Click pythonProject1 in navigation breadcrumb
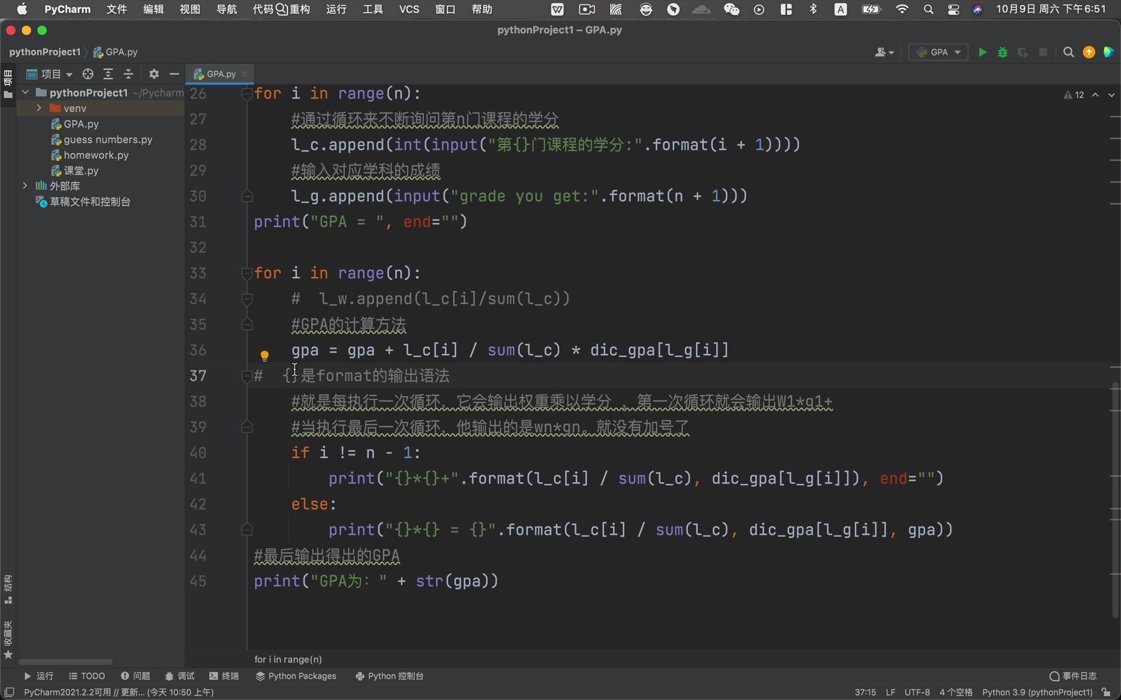This screenshot has height=700, width=1121. [45, 52]
